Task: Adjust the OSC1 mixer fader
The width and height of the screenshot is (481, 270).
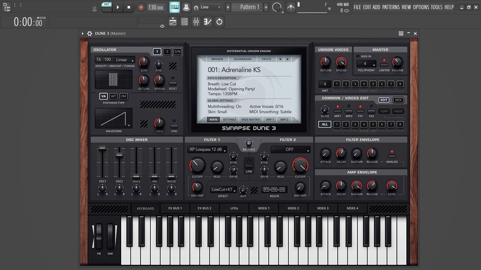Action: click(102, 149)
